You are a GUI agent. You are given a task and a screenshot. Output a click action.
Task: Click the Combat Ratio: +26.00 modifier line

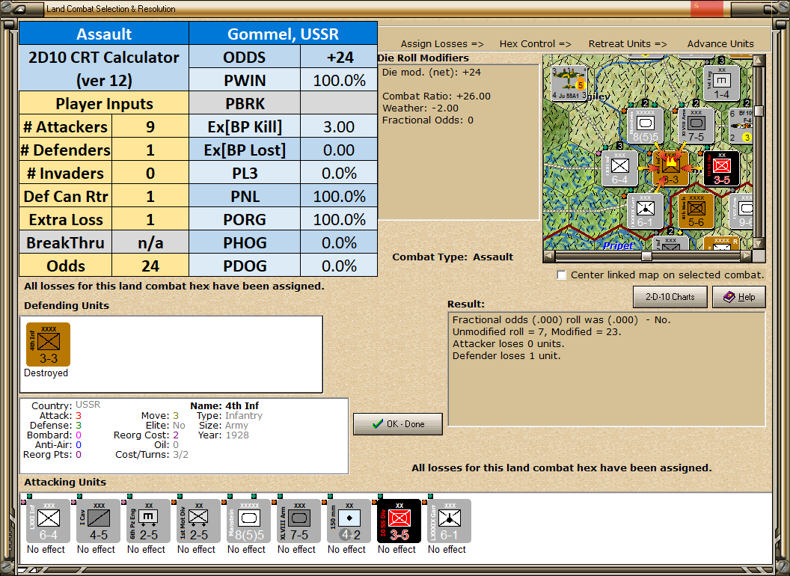point(436,96)
